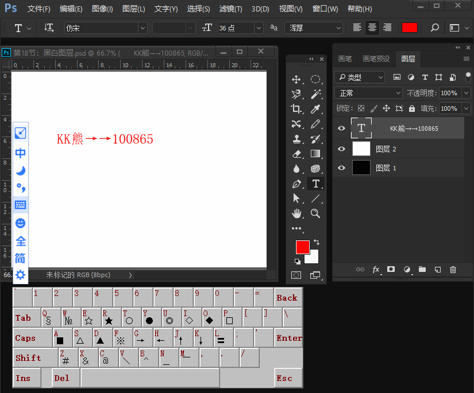Toggle visibility of 图层 2
This screenshot has height=393, width=474.
pyautogui.click(x=342, y=149)
